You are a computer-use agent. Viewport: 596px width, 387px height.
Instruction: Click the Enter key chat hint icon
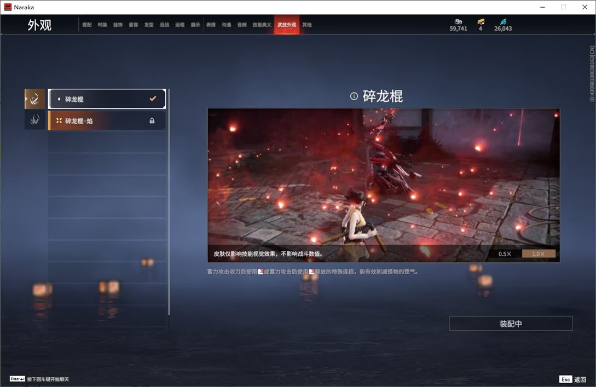pos(18,379)
